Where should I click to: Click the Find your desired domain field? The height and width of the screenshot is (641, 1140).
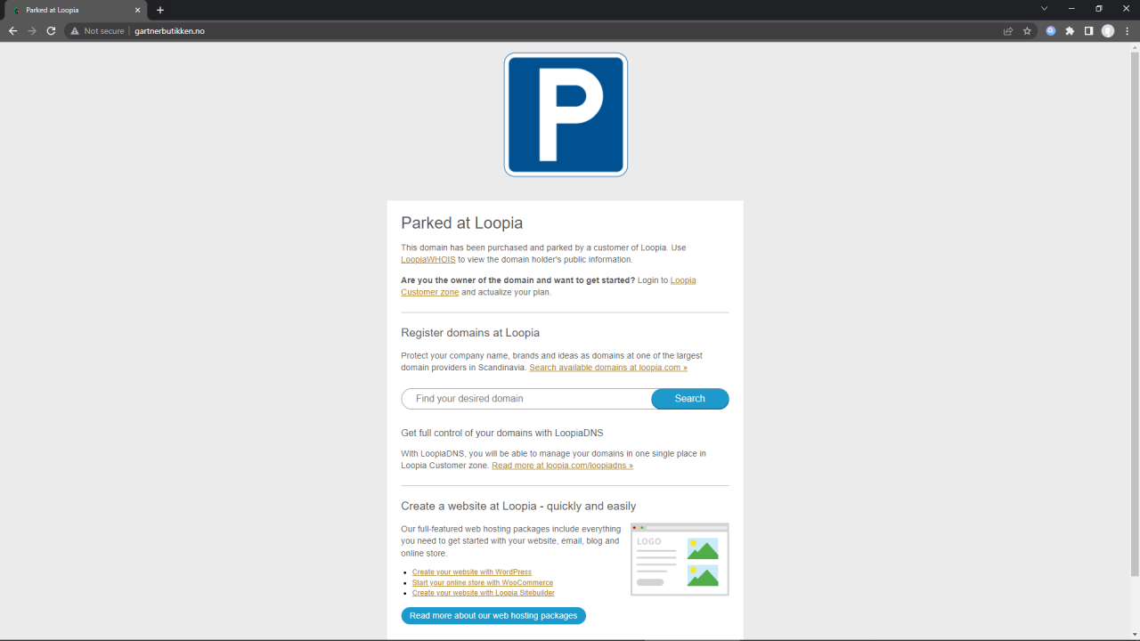525,398
